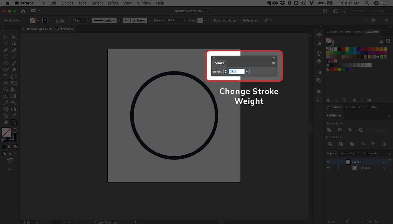Hide Layer 1 using its eye icon
The image size is (393, 224).
tap(328, 162)
